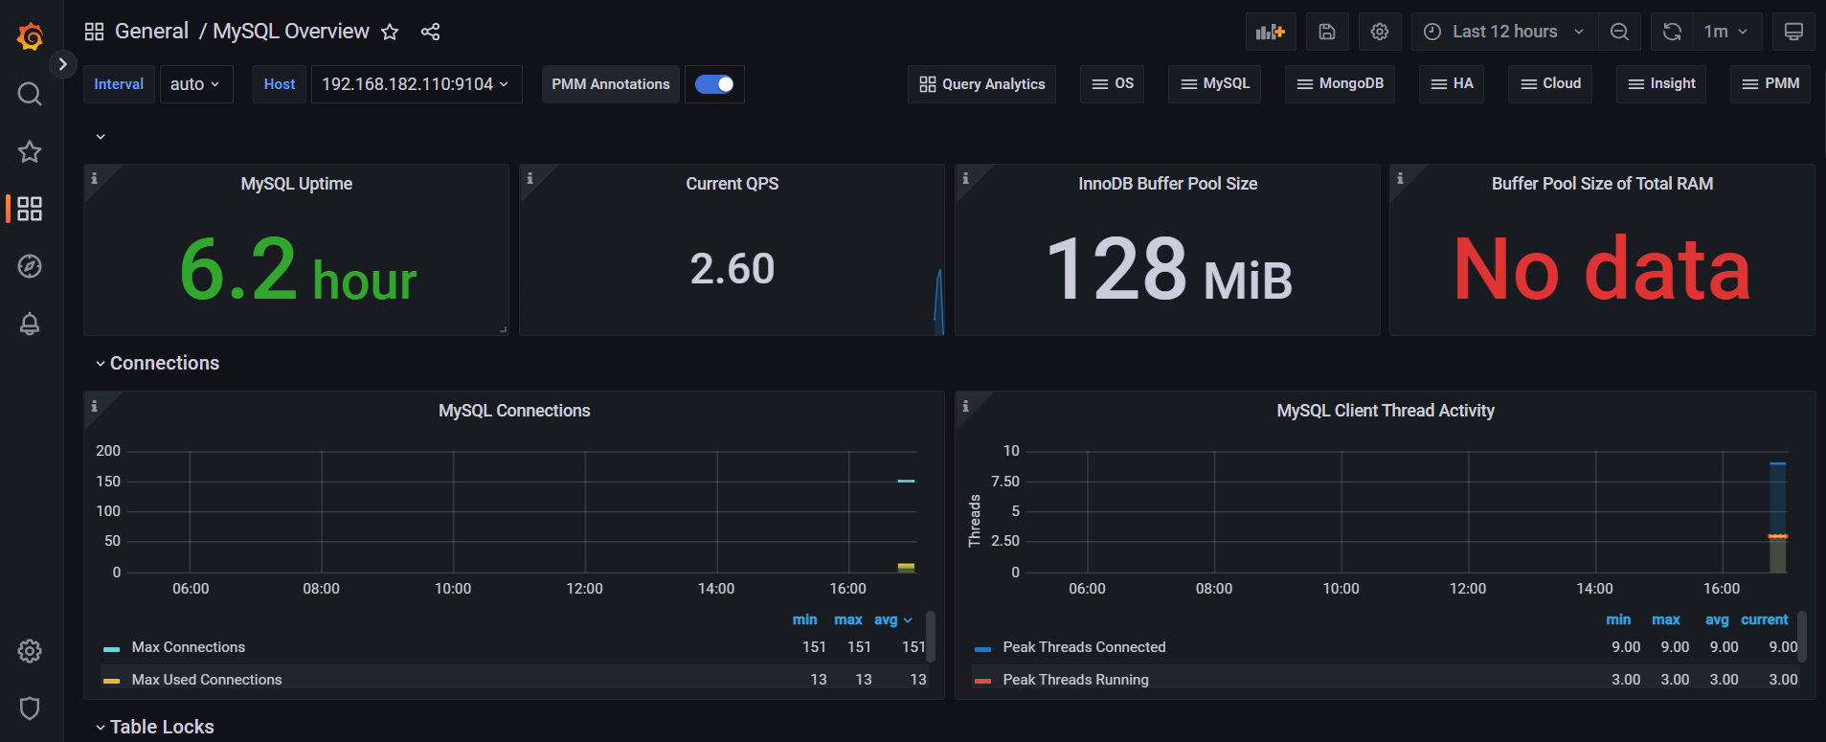Sort Connections legend by min column
Viewport: 1826px width, 742px height.
point(804,619)
